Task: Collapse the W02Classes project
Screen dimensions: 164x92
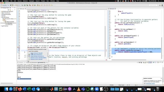Action: pyautogui.click(x=1, y=17)
